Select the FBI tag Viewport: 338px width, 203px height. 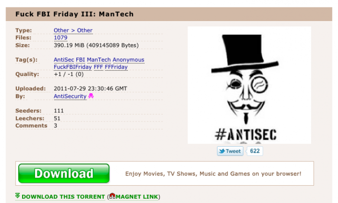point(81,60)
